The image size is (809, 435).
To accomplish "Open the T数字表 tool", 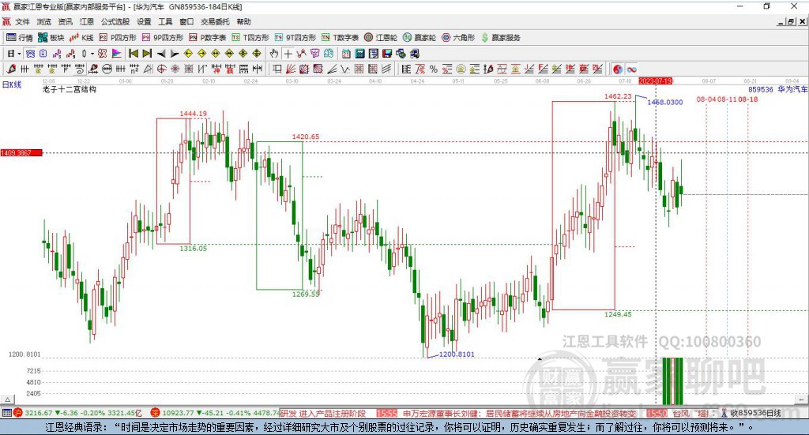I will 340,38.
